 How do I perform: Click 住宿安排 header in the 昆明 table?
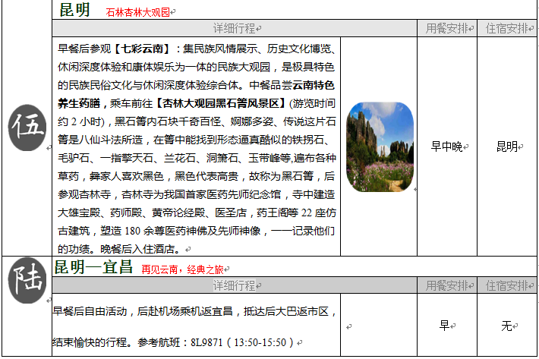tap(507, 28)
